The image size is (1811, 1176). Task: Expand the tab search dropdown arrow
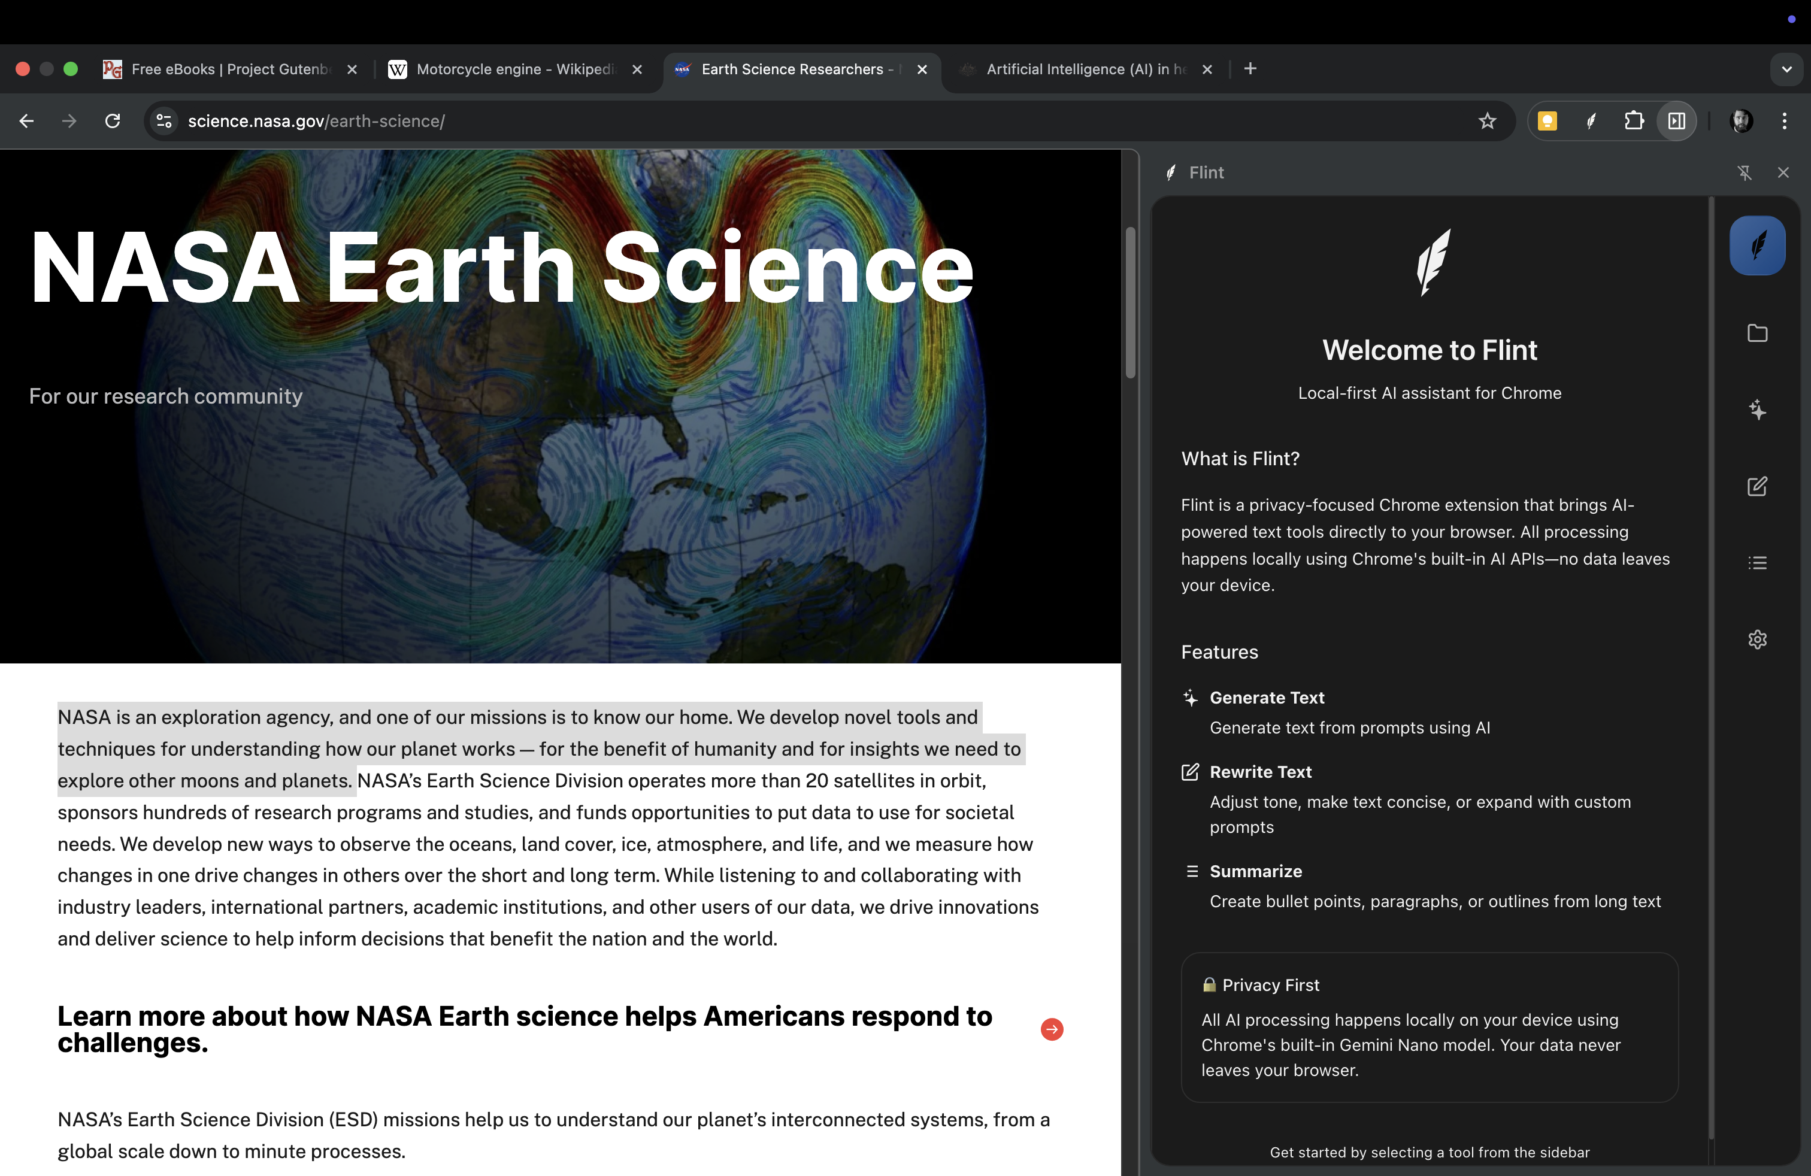click(x=1786, y=69)
